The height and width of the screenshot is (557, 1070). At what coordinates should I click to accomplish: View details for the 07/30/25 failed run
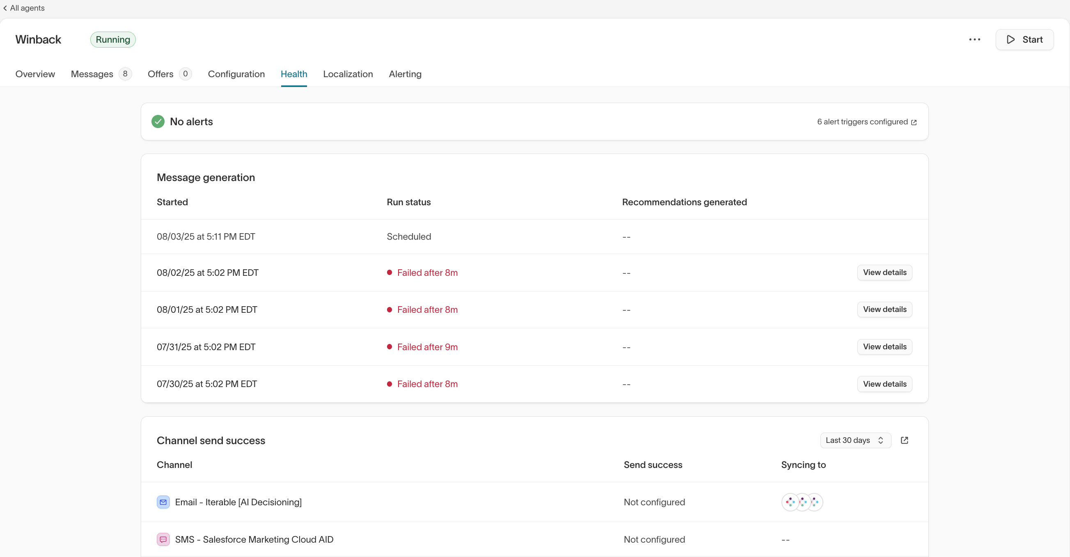point(884,384)
